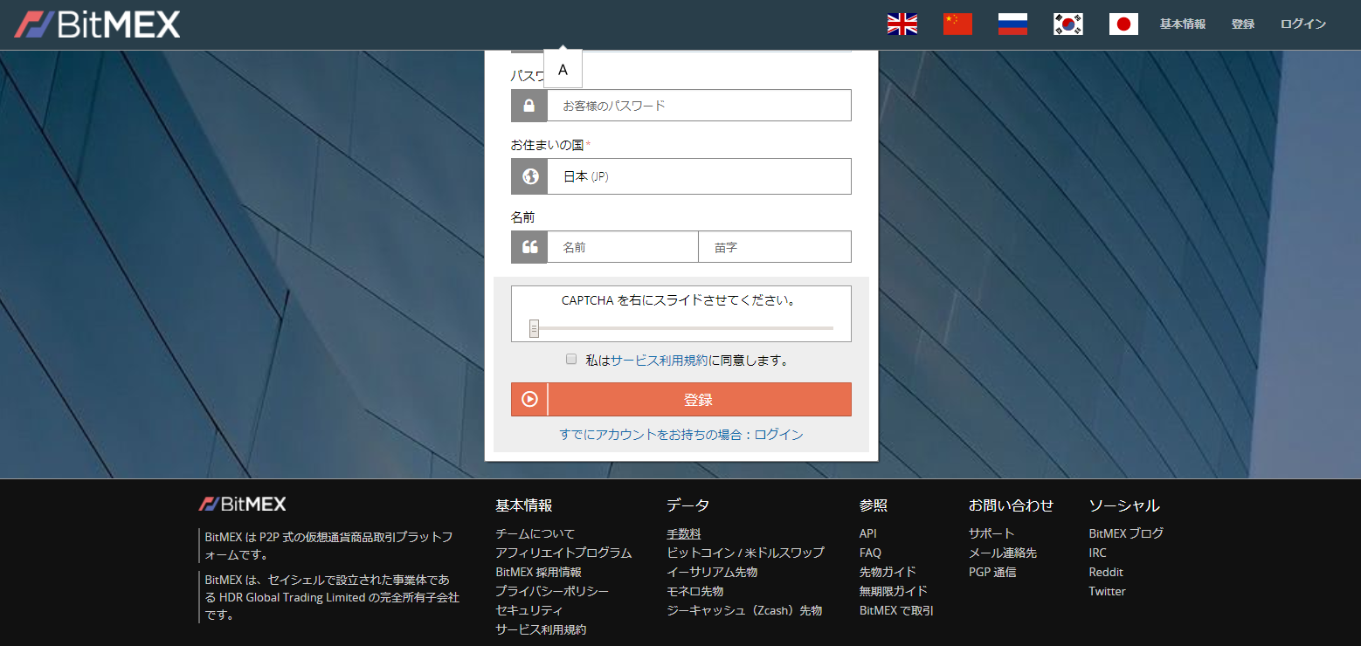Open 登録 in the top navigation

[x=1243, y=24]
